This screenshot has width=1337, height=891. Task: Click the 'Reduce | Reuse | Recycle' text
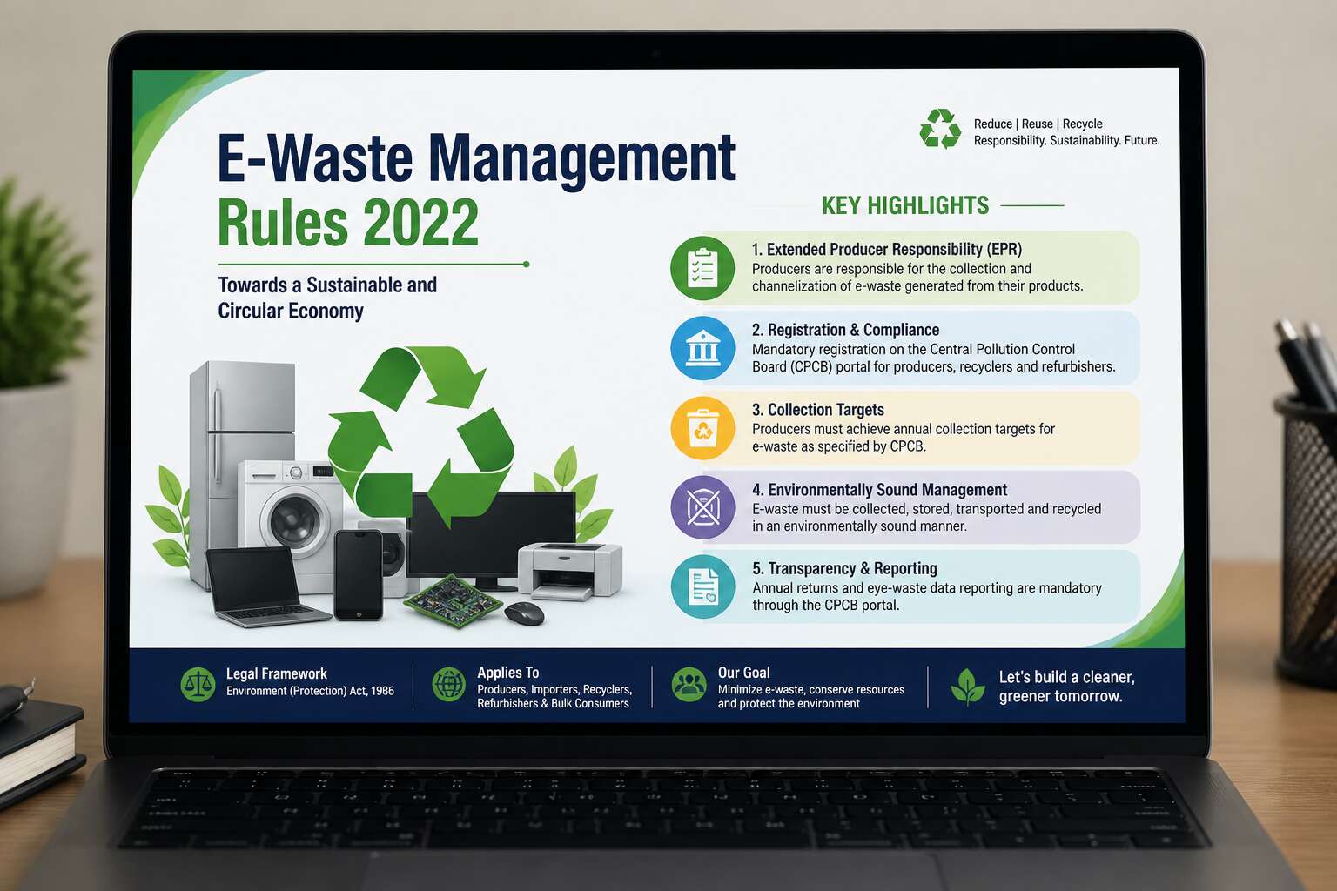coord(1038,124)
